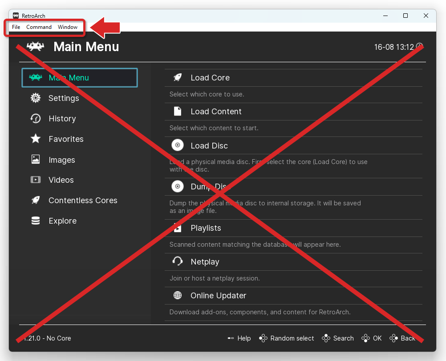Click the date and time '16-08 13:12'
The image size is (446, 361).
pyautogui.click(x=394, y=47)
